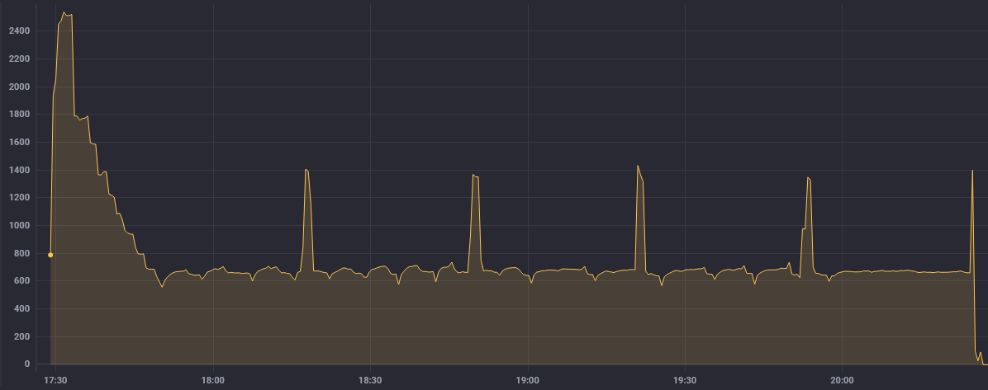Click the 1000 y-axis label
Viewport: 988px width, 390px height.
point(20,225)
